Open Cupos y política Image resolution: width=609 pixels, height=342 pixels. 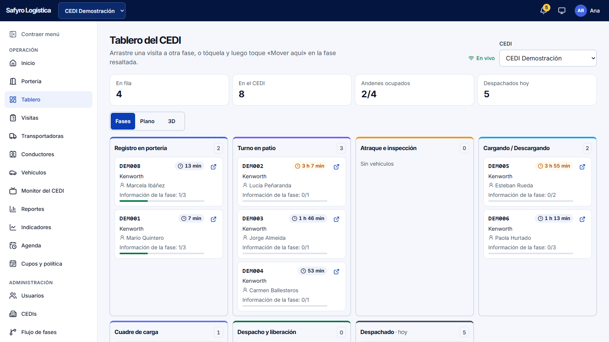(48, 264)
